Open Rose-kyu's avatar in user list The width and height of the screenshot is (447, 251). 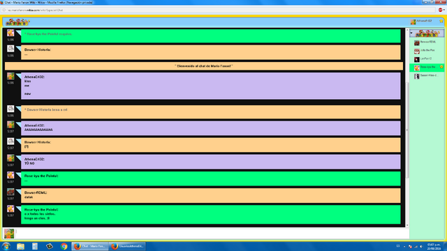pos(417,68)
